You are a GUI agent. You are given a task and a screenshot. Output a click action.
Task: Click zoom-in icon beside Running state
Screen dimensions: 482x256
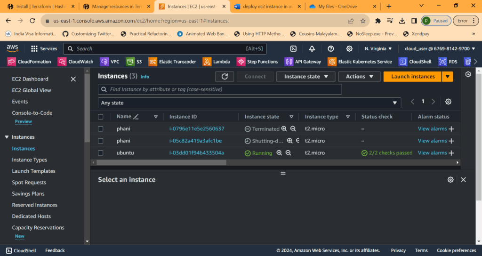279,153
